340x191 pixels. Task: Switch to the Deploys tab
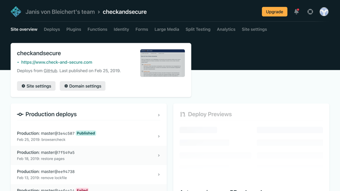(x=52, y=29)
